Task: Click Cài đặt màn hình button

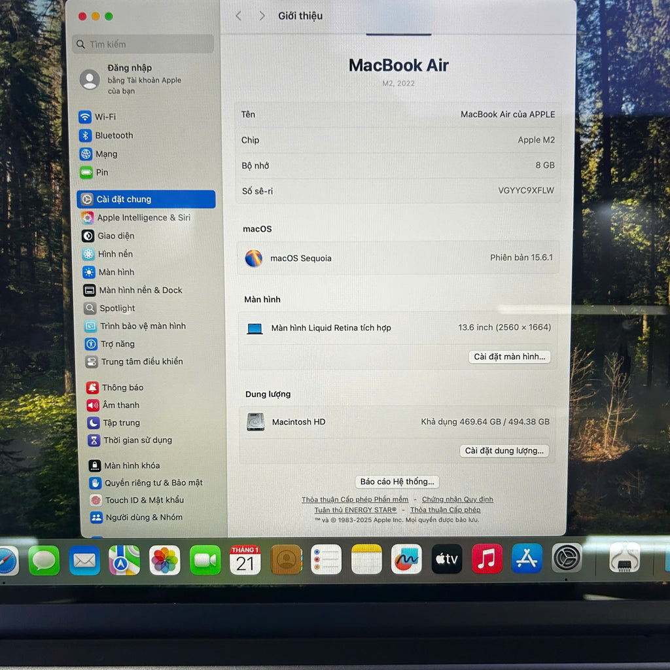Action: coord(509,357)
